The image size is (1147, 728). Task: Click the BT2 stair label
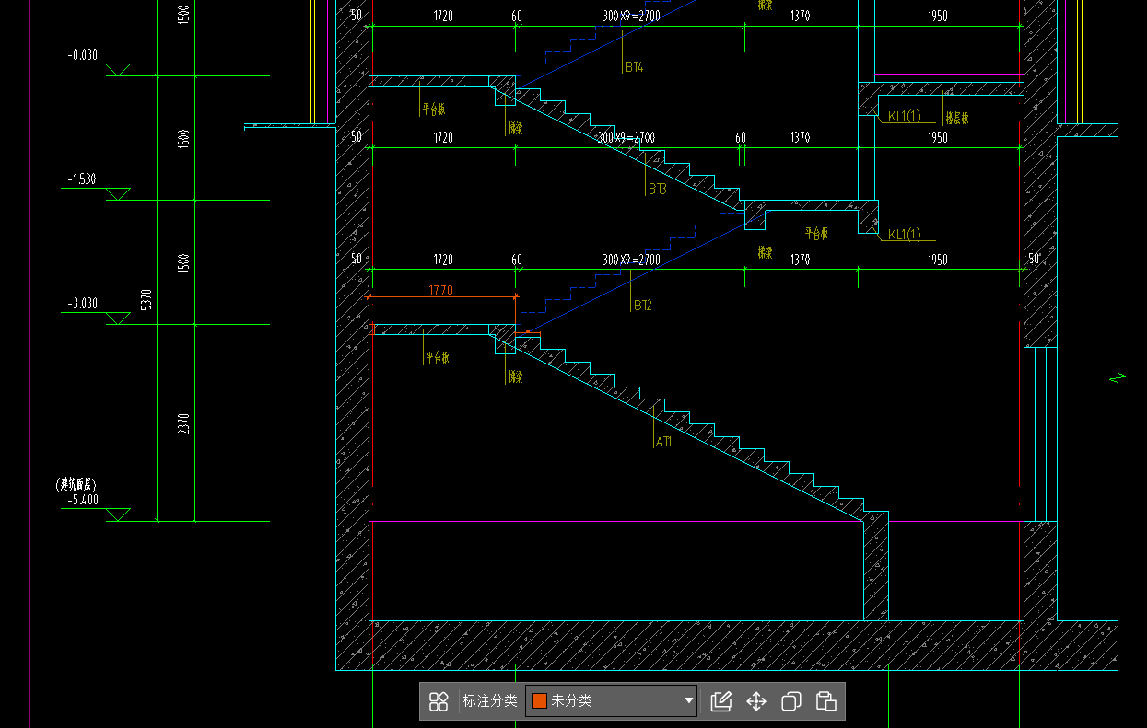point(642,306)
